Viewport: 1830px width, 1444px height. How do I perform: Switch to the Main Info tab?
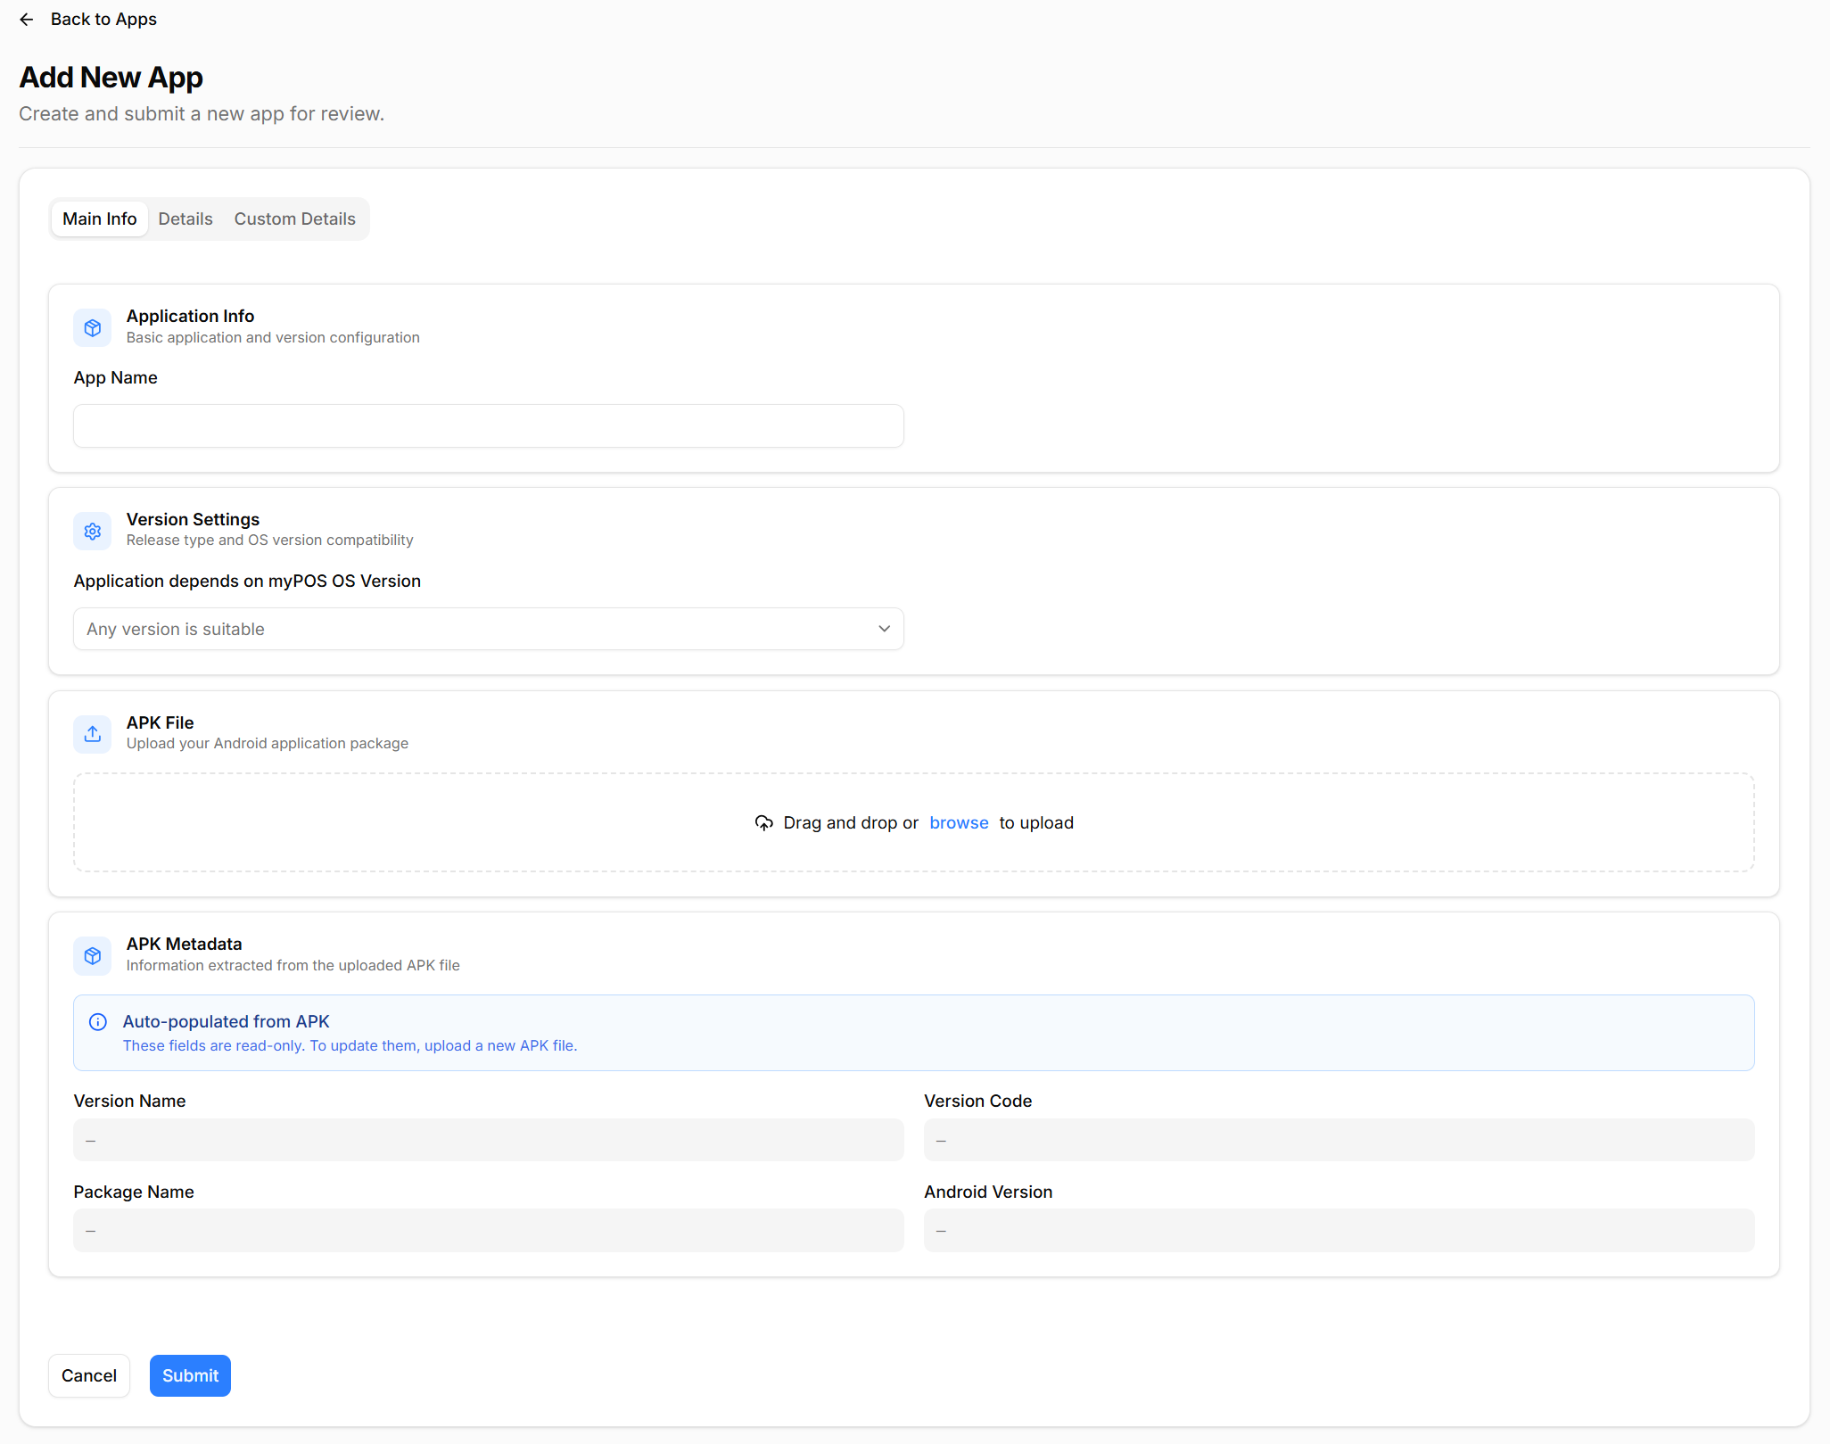coord(100,219)
